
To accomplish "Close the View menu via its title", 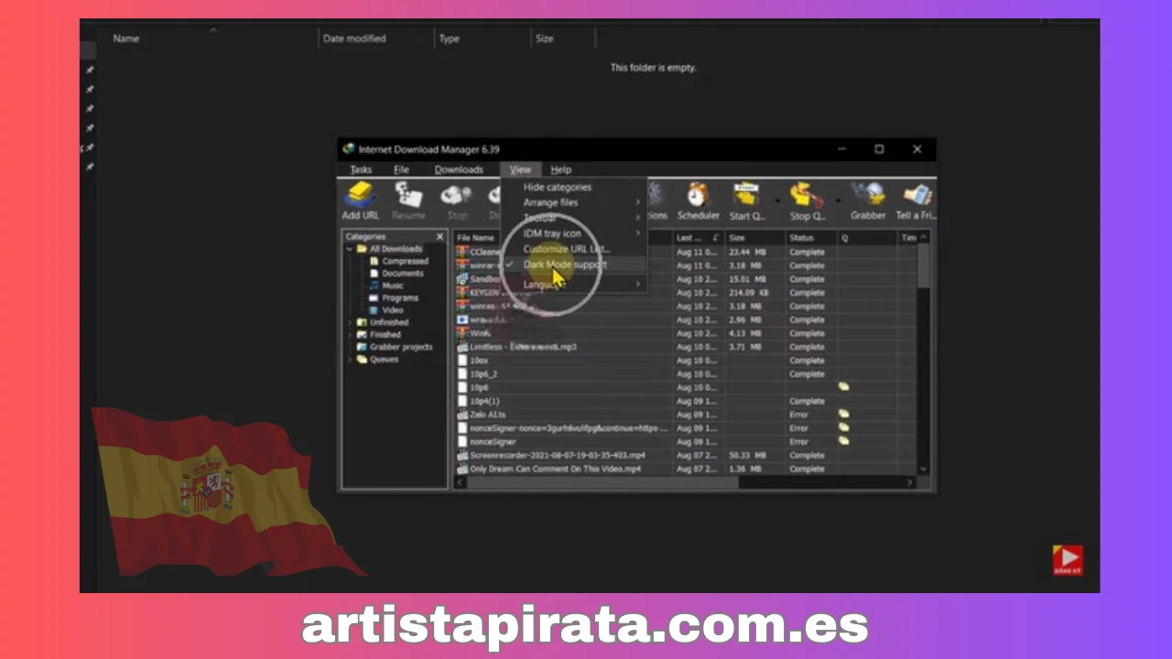I will click(520, 169).
